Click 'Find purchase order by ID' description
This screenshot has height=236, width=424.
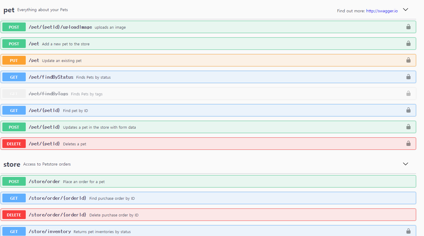112,198
